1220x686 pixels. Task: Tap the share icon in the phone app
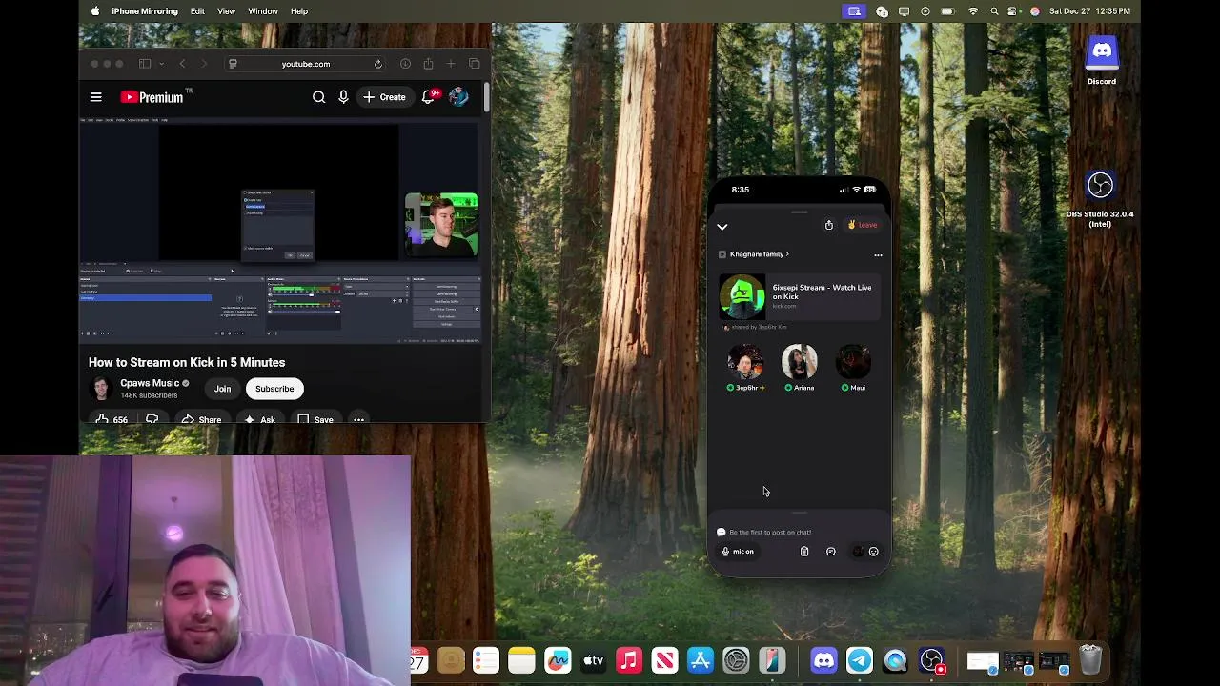click(x=829, y=225)
